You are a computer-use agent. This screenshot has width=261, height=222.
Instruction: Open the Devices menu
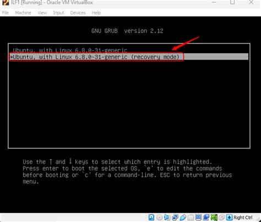(78, 13)
